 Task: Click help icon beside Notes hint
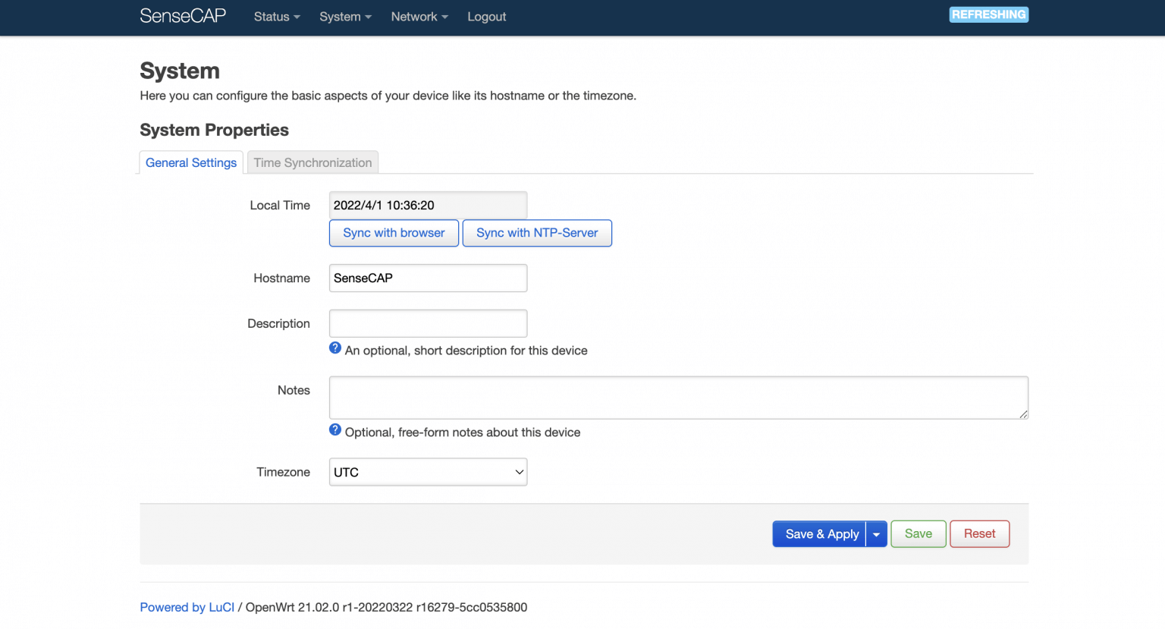pyautogui.click(x=335, y=430)
